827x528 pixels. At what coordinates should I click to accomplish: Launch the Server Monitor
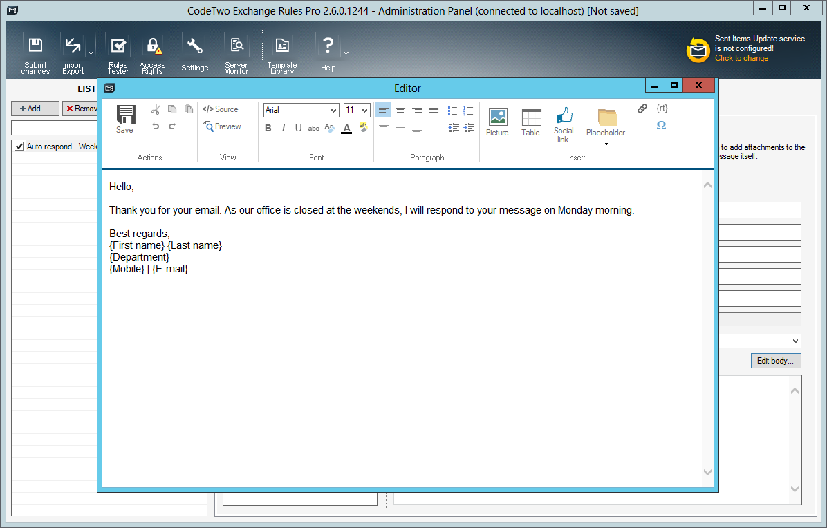point(236,54)
